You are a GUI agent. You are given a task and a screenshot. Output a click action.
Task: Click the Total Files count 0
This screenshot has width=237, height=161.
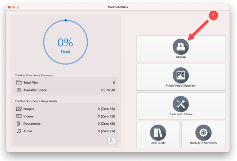pyautogui.click(x=114, y=82)
